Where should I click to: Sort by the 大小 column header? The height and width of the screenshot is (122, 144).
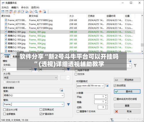pos(72,16)
